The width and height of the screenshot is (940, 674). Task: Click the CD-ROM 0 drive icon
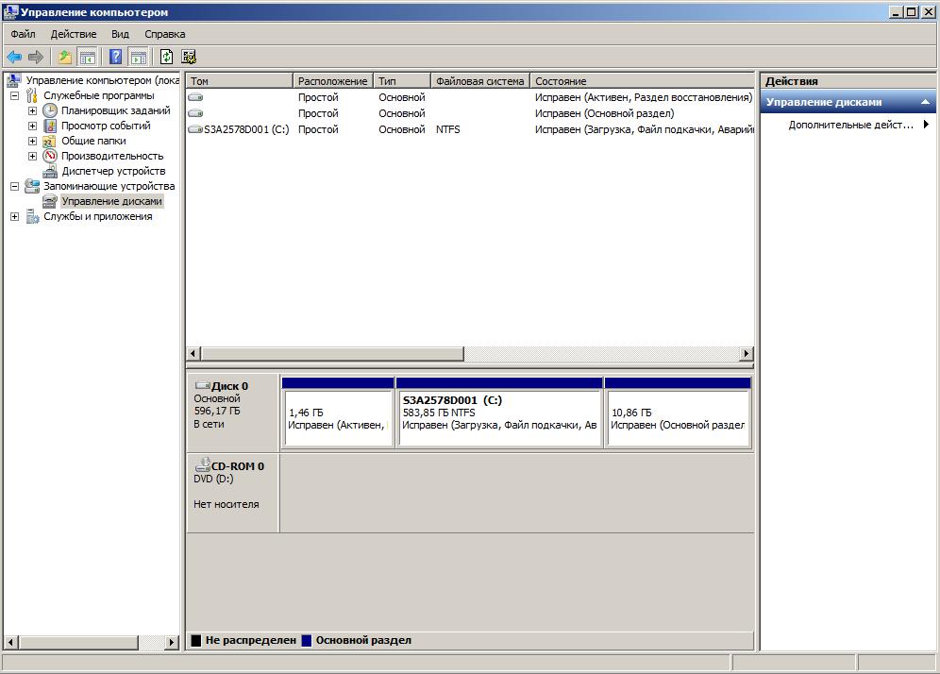pos(203,464)
